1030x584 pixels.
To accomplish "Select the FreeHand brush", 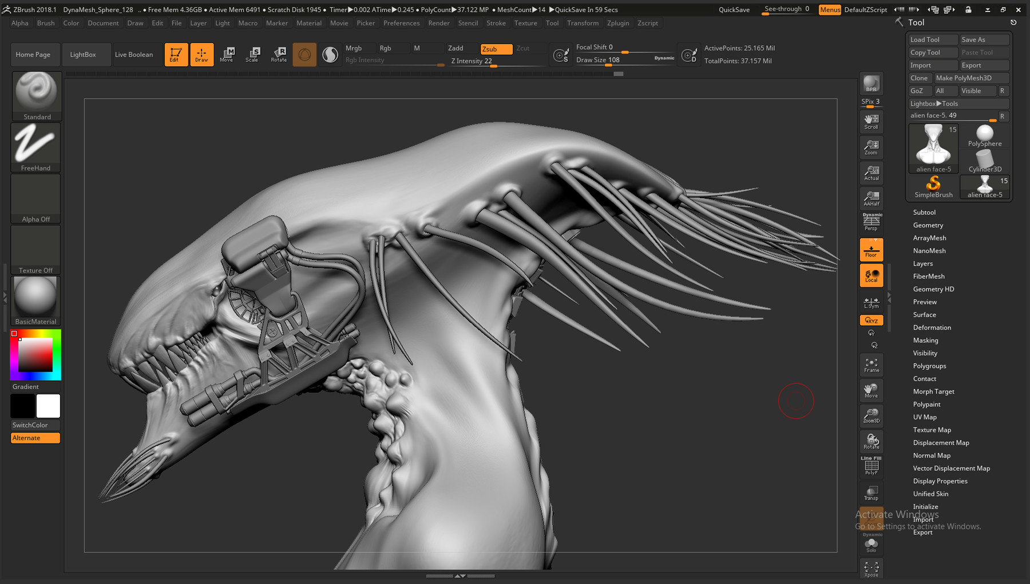I will (x=35, y=143).
